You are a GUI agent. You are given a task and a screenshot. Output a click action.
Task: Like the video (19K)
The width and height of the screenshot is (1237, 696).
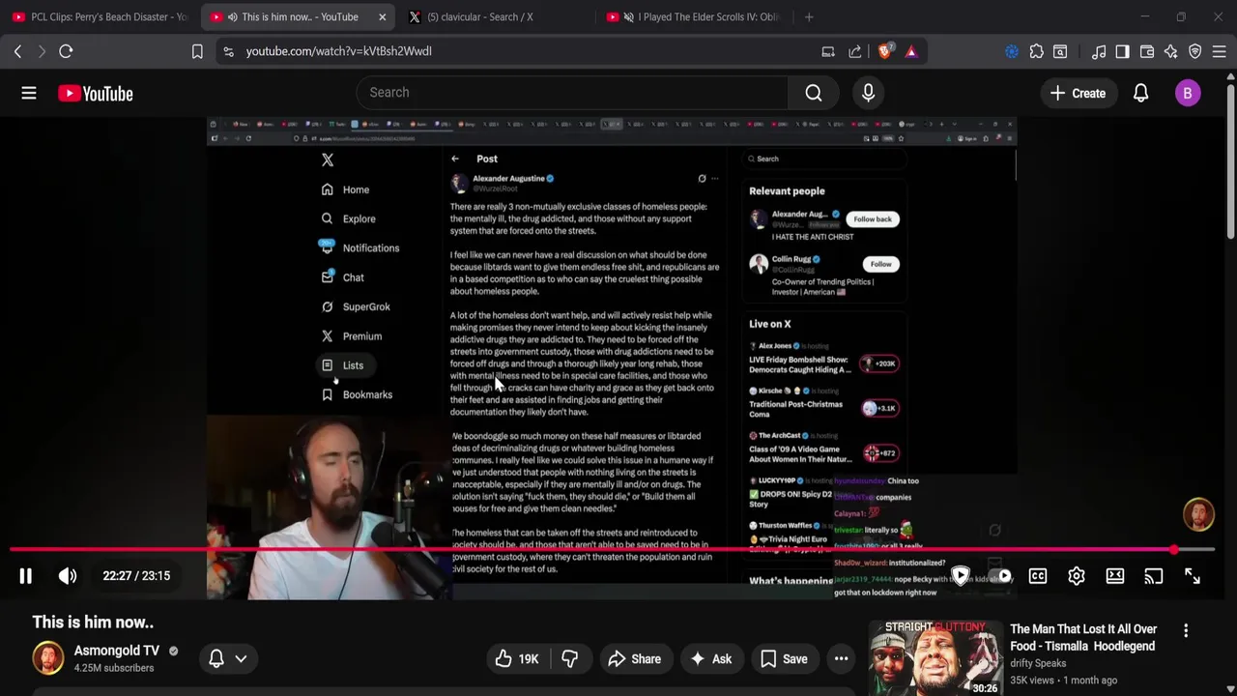pyautogui.click(x=518, y=659)
